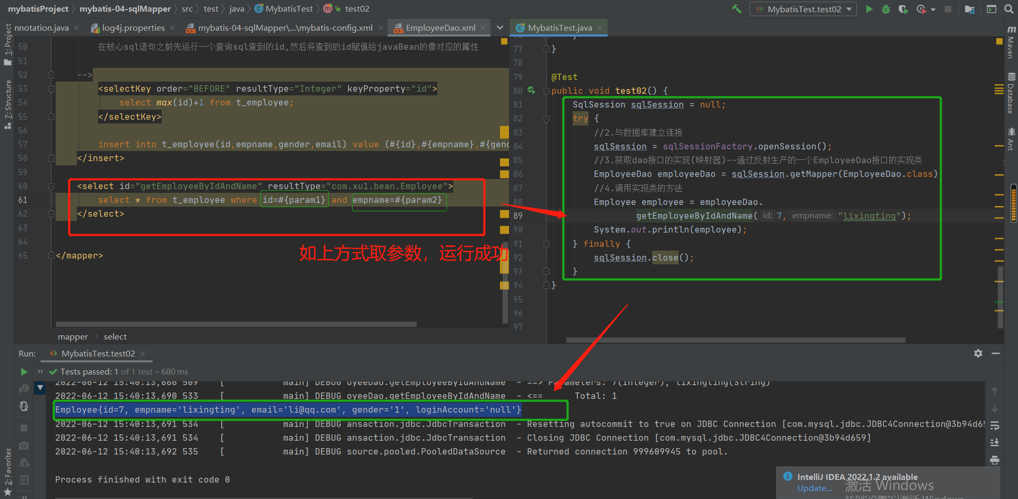Close the EmployeeDao.xml tab
The image size is (1018, 499).
coord(483,28)
